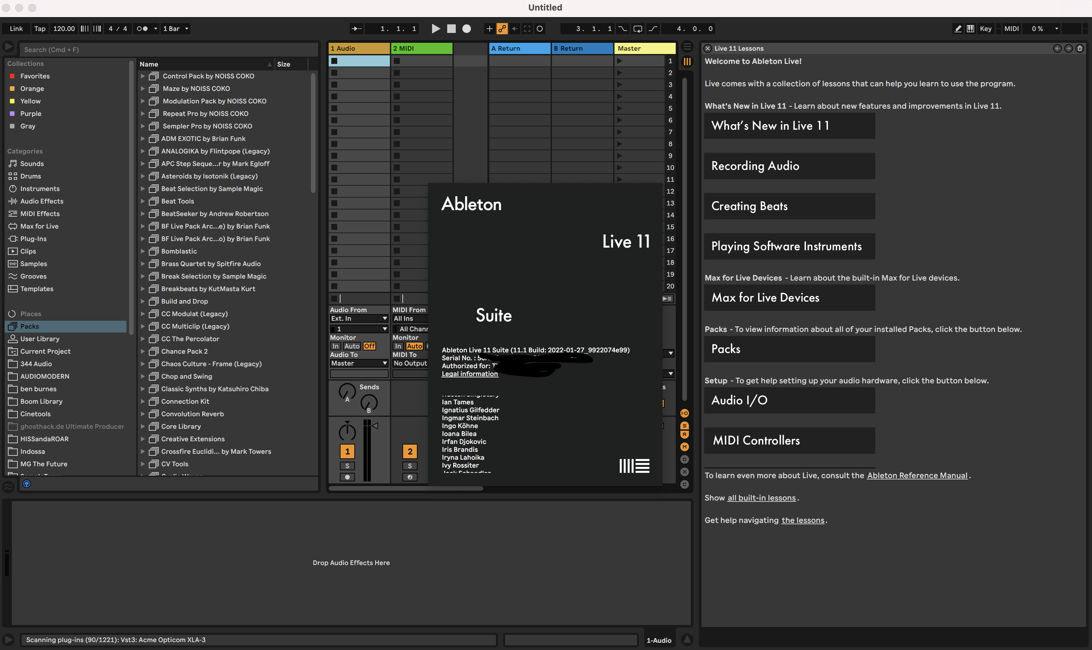Click the Master track header
This screenshot has height=650, width=1092.
click(x=645, y=48)
